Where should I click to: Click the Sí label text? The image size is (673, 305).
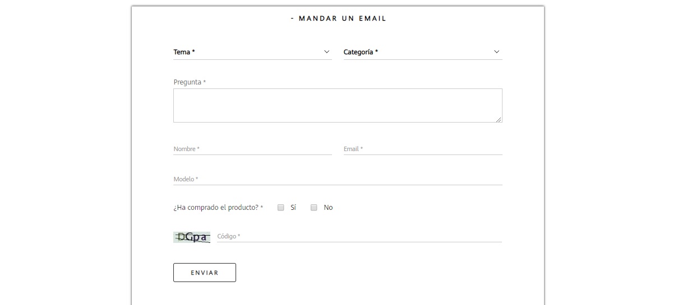click(293, 208)
